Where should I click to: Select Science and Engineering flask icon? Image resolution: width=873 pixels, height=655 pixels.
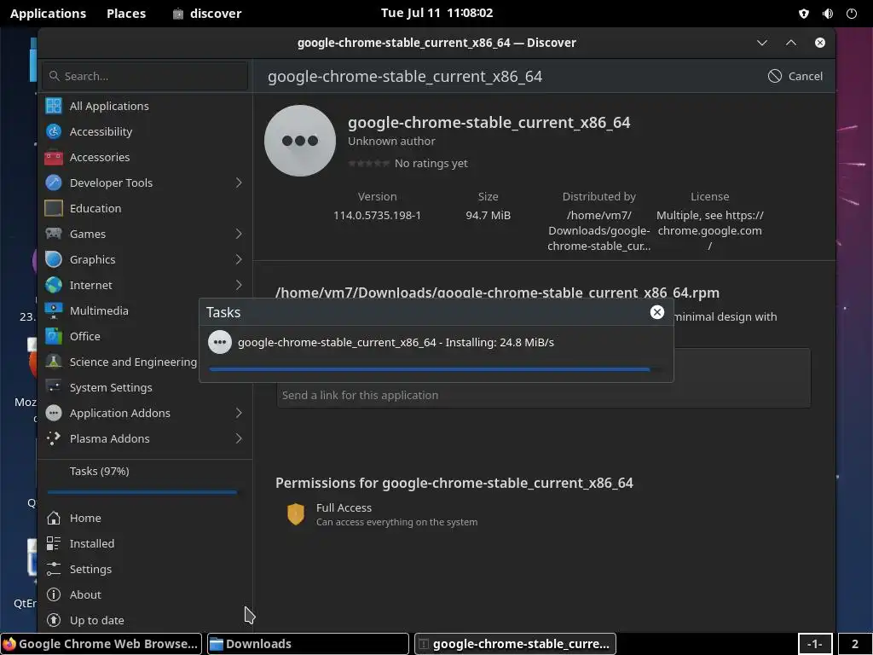tap(54, 362)
